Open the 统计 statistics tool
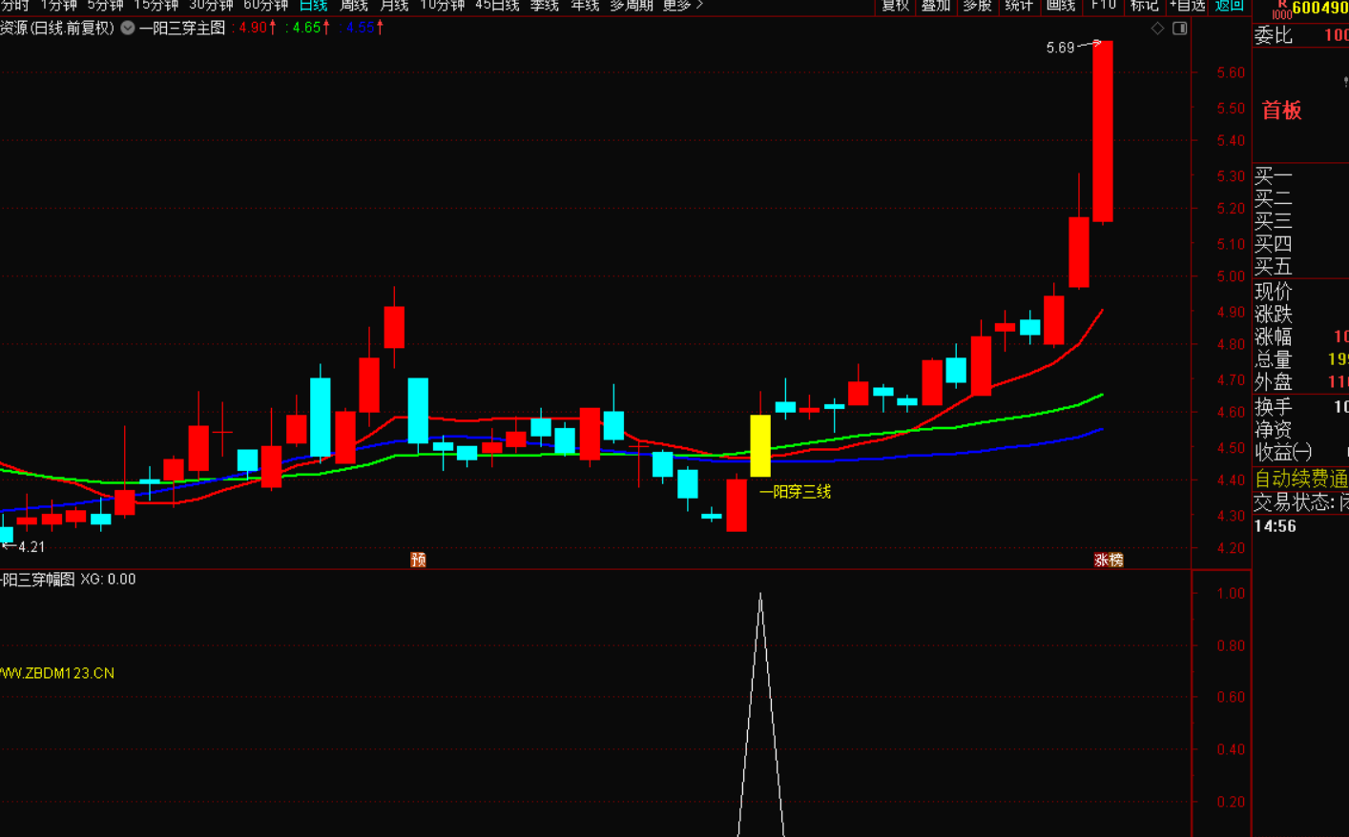1349x837 pixels. pyautogui.click(x=1019, y=6)
